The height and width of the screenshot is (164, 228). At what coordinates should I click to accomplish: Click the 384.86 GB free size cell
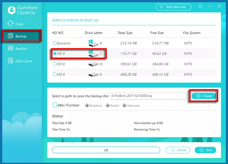(160, 64)
